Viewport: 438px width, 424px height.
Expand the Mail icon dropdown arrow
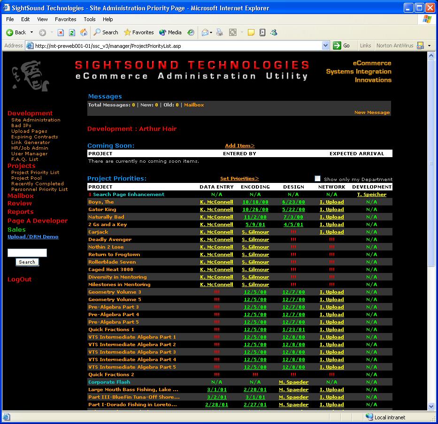click(211, 33)
